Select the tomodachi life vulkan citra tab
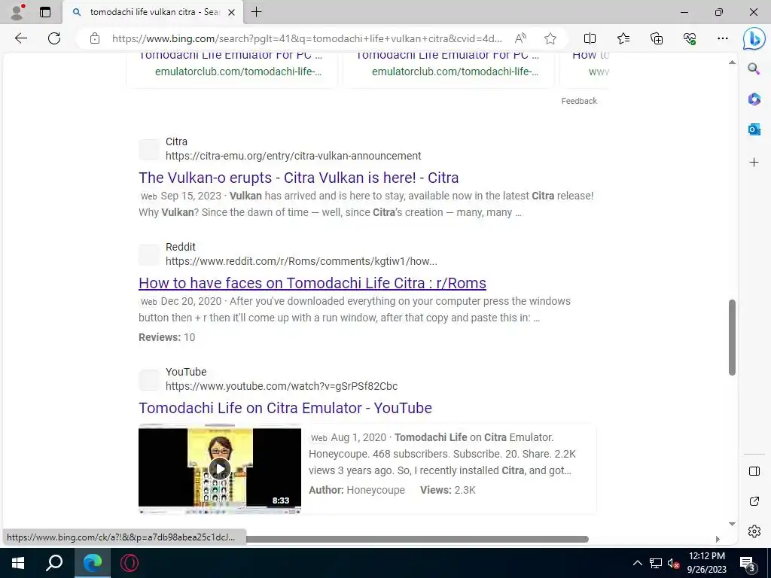 (x=152, y=12)
